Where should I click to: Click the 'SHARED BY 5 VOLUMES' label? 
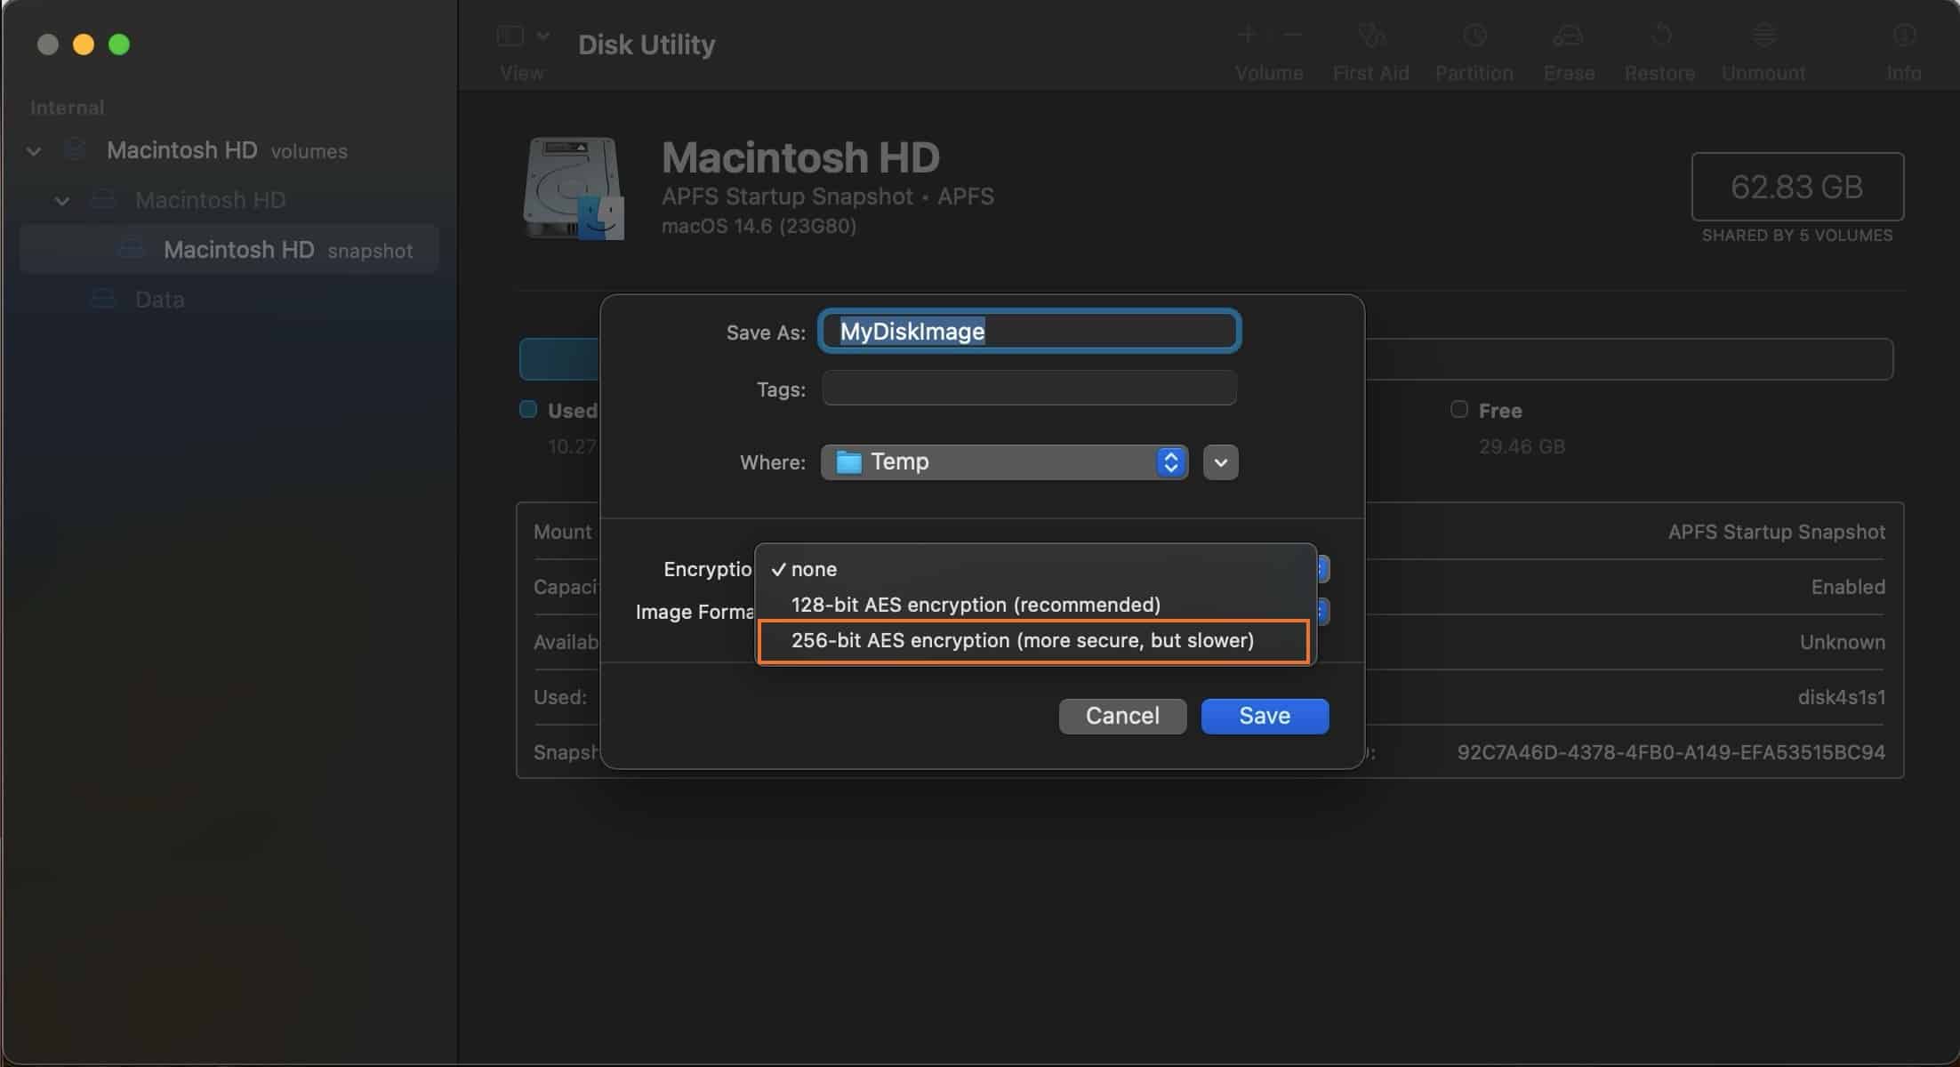click(x=1797, y=236)
